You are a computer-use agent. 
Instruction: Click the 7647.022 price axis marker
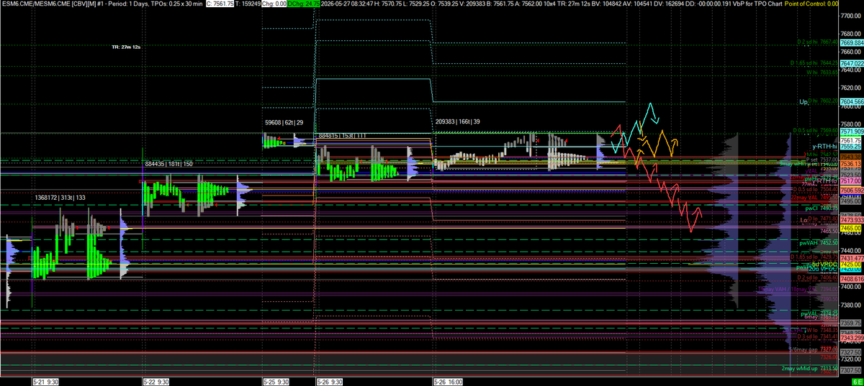click(851, 63)
